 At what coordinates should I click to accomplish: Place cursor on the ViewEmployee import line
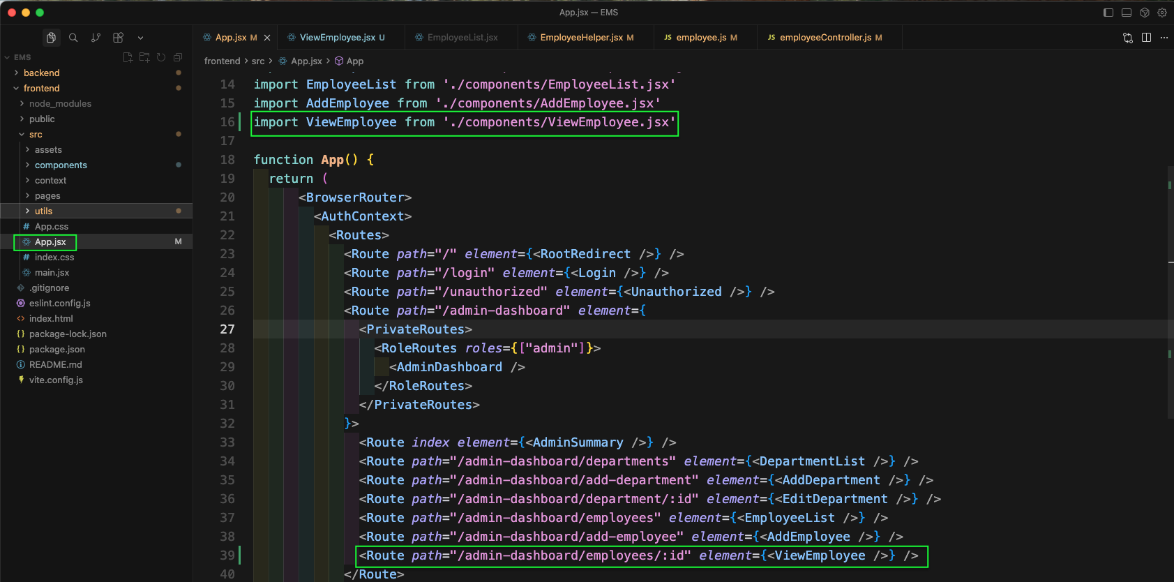(x=465, y=123)
